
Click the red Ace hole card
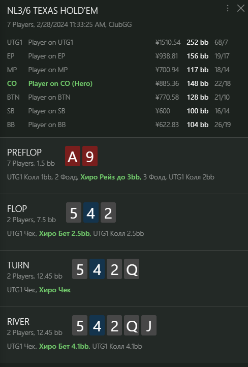pos(73,156)
